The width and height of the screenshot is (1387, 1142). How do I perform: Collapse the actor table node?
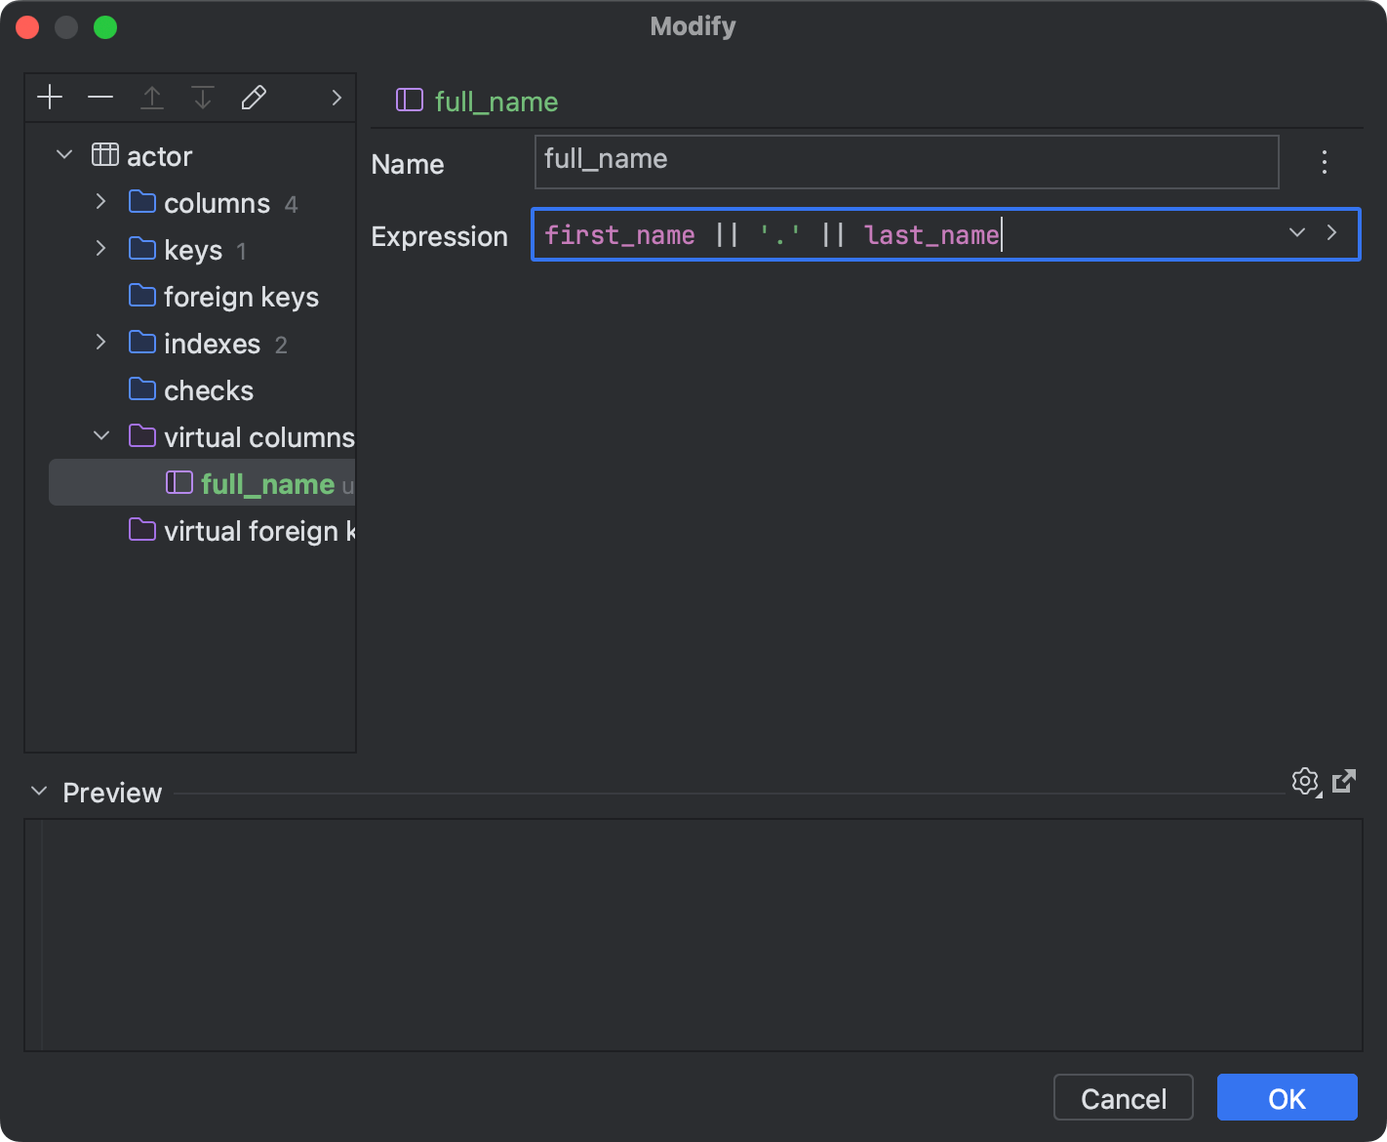(x=63, y=154)
